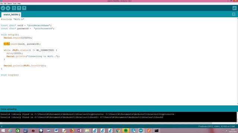Switch to the Arduino taskbar icon
Screen dimensions: 238x133
click(x=141, y=130)
